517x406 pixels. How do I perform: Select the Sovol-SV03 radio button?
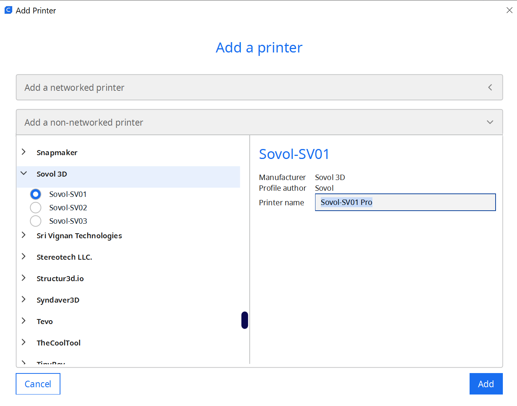(36, 221)
